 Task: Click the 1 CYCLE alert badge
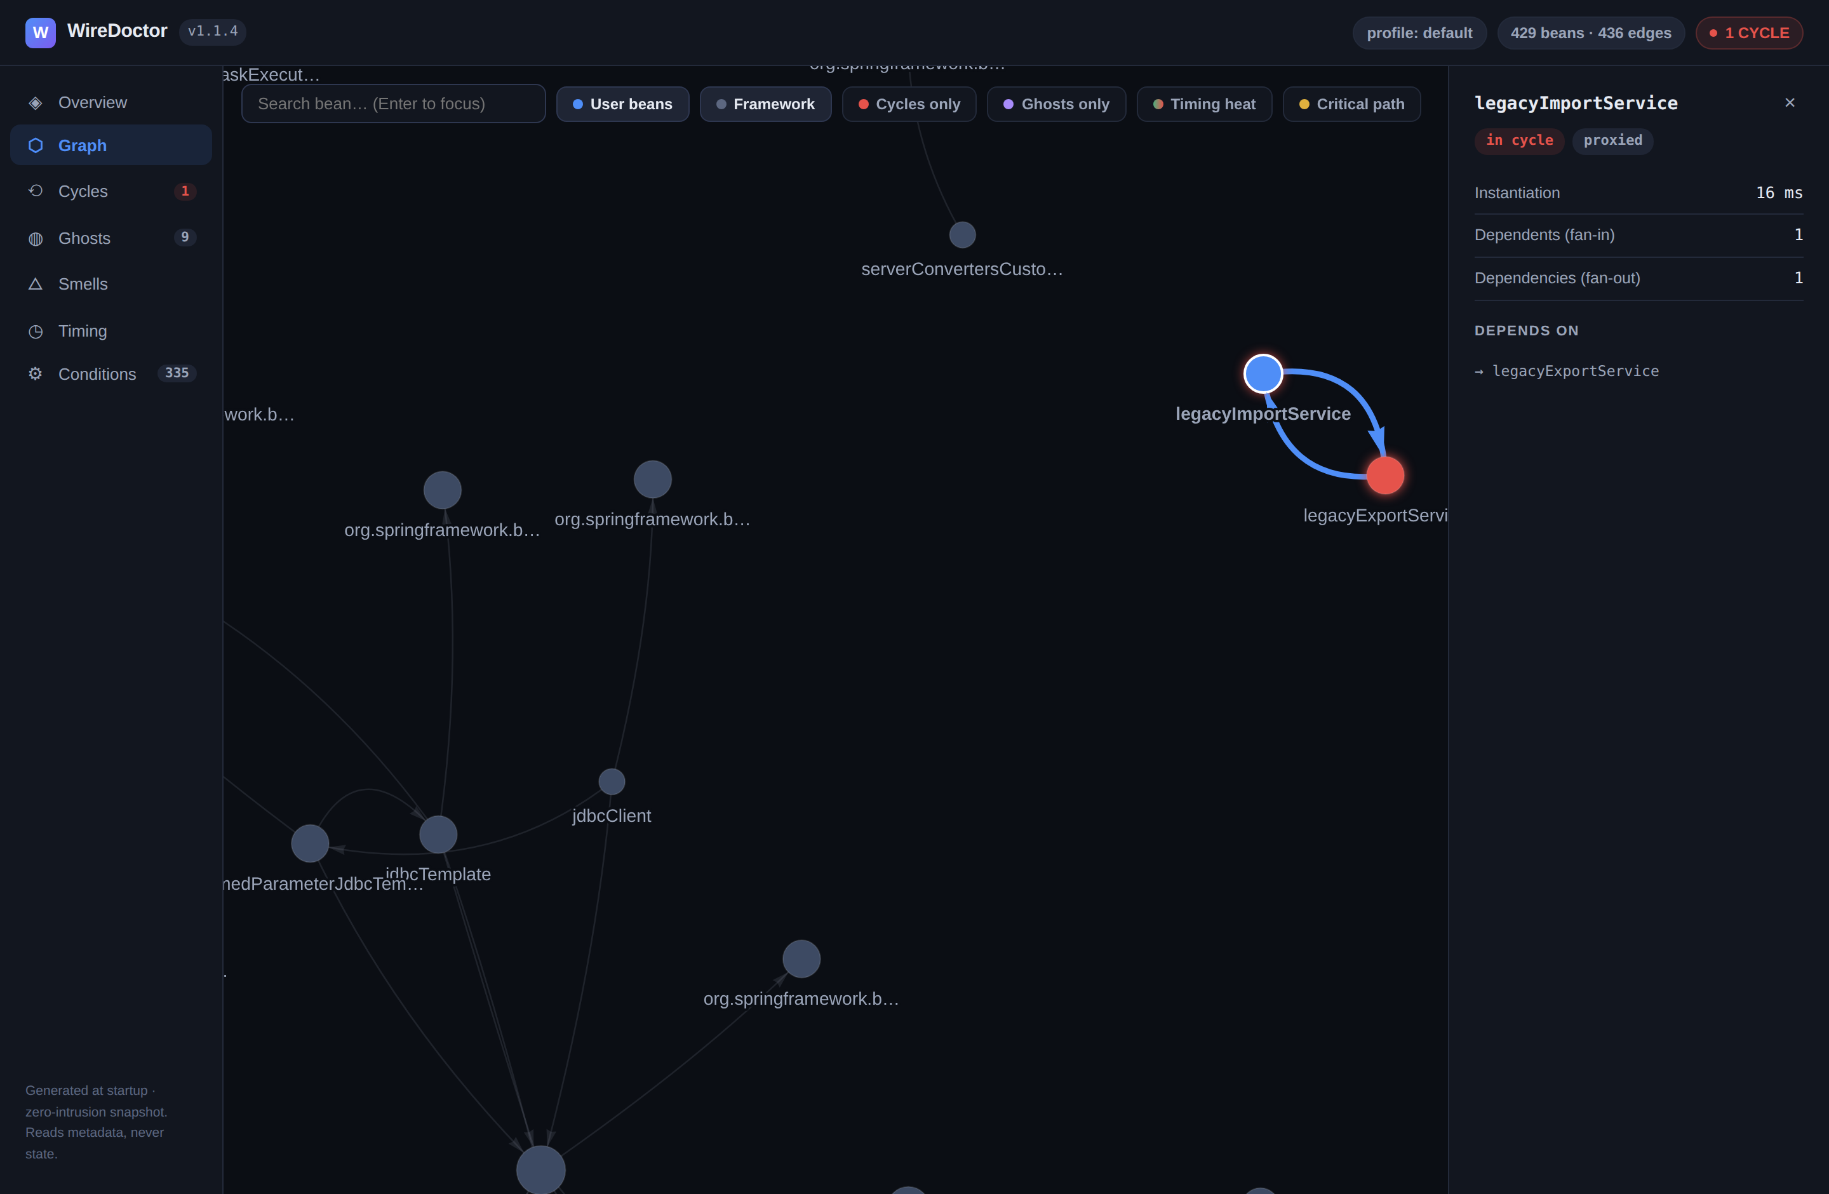click(1749, 33)
